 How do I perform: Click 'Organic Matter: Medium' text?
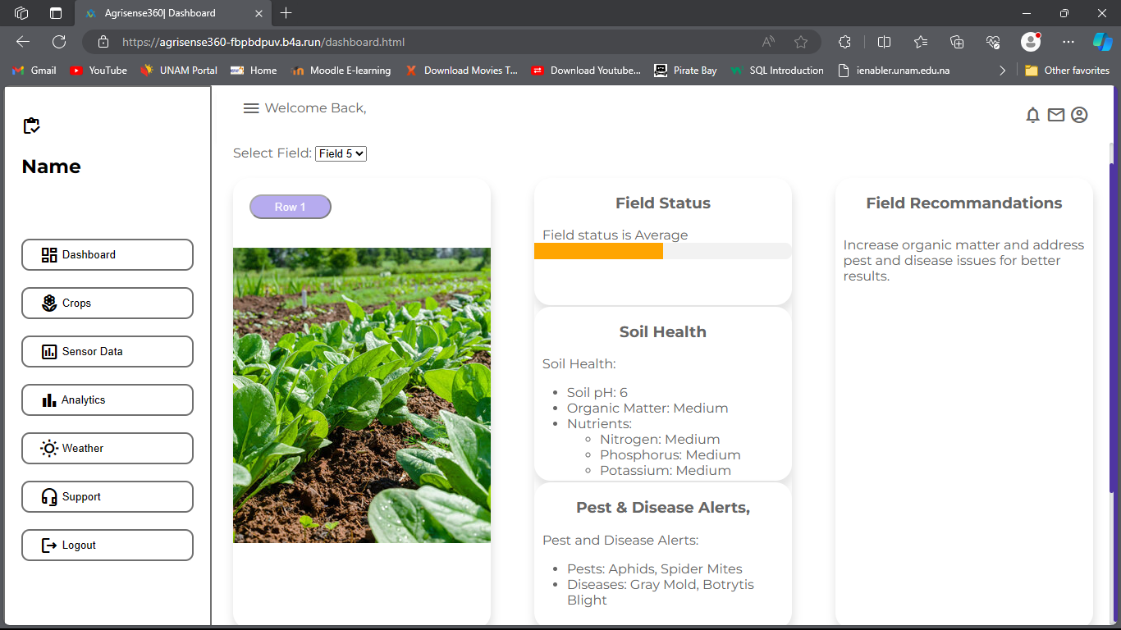(647, 409)
